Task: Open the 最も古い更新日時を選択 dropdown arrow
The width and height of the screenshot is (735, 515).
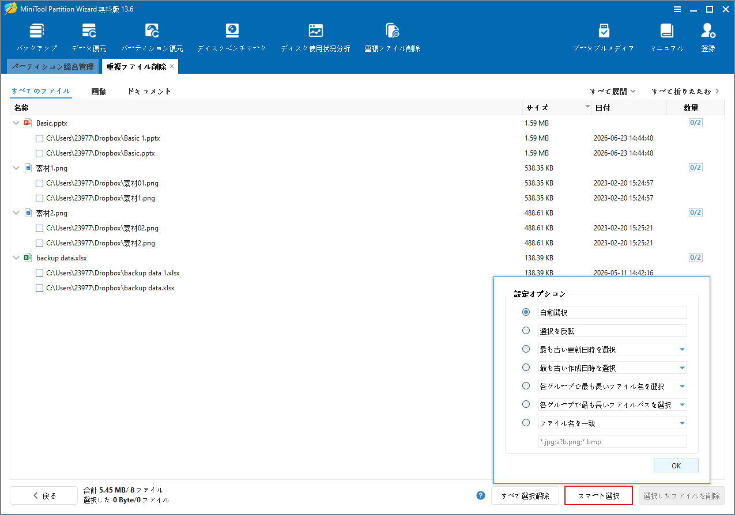Action: click(682, 350)
